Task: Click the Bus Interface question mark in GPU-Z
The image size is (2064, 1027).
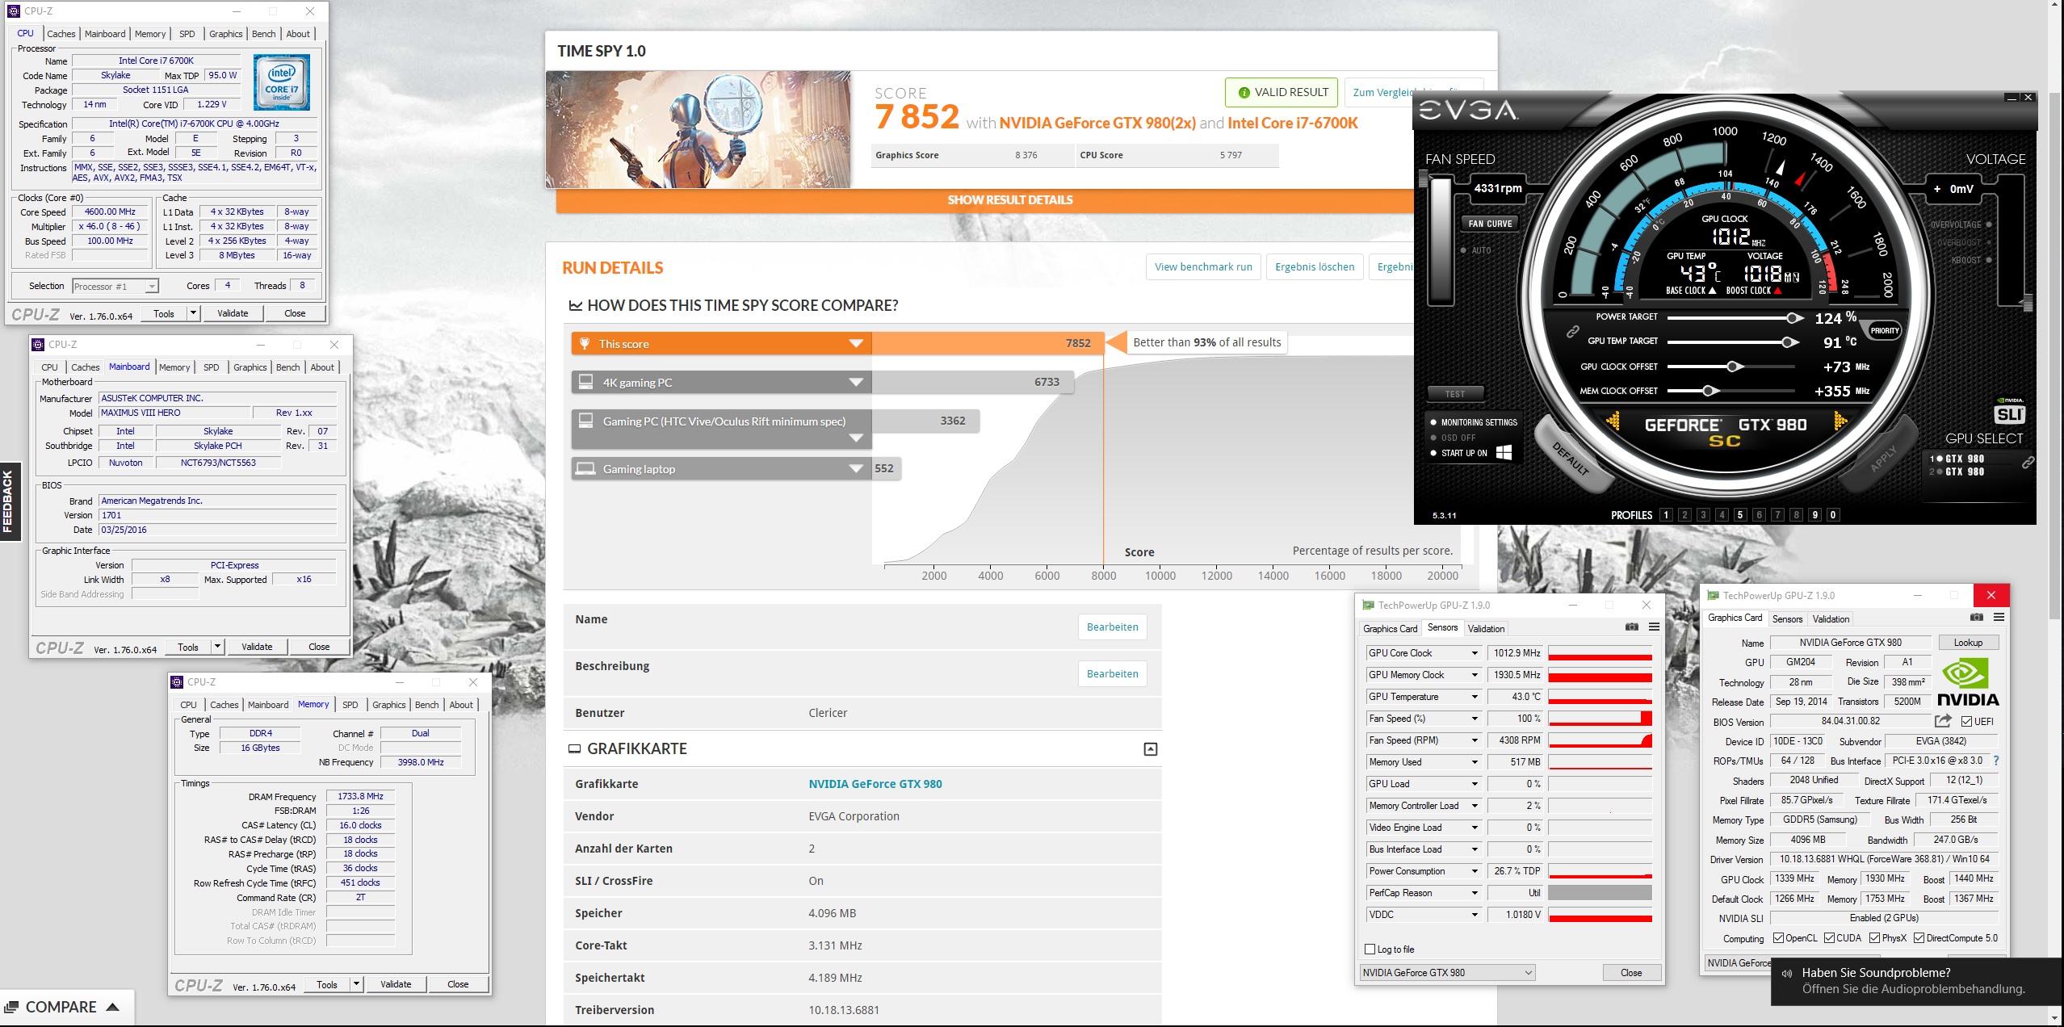Action: [x=1996, y=761]
